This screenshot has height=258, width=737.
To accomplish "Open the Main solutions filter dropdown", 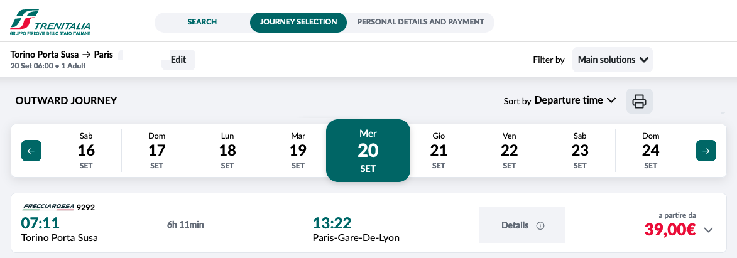I will 613,60.
